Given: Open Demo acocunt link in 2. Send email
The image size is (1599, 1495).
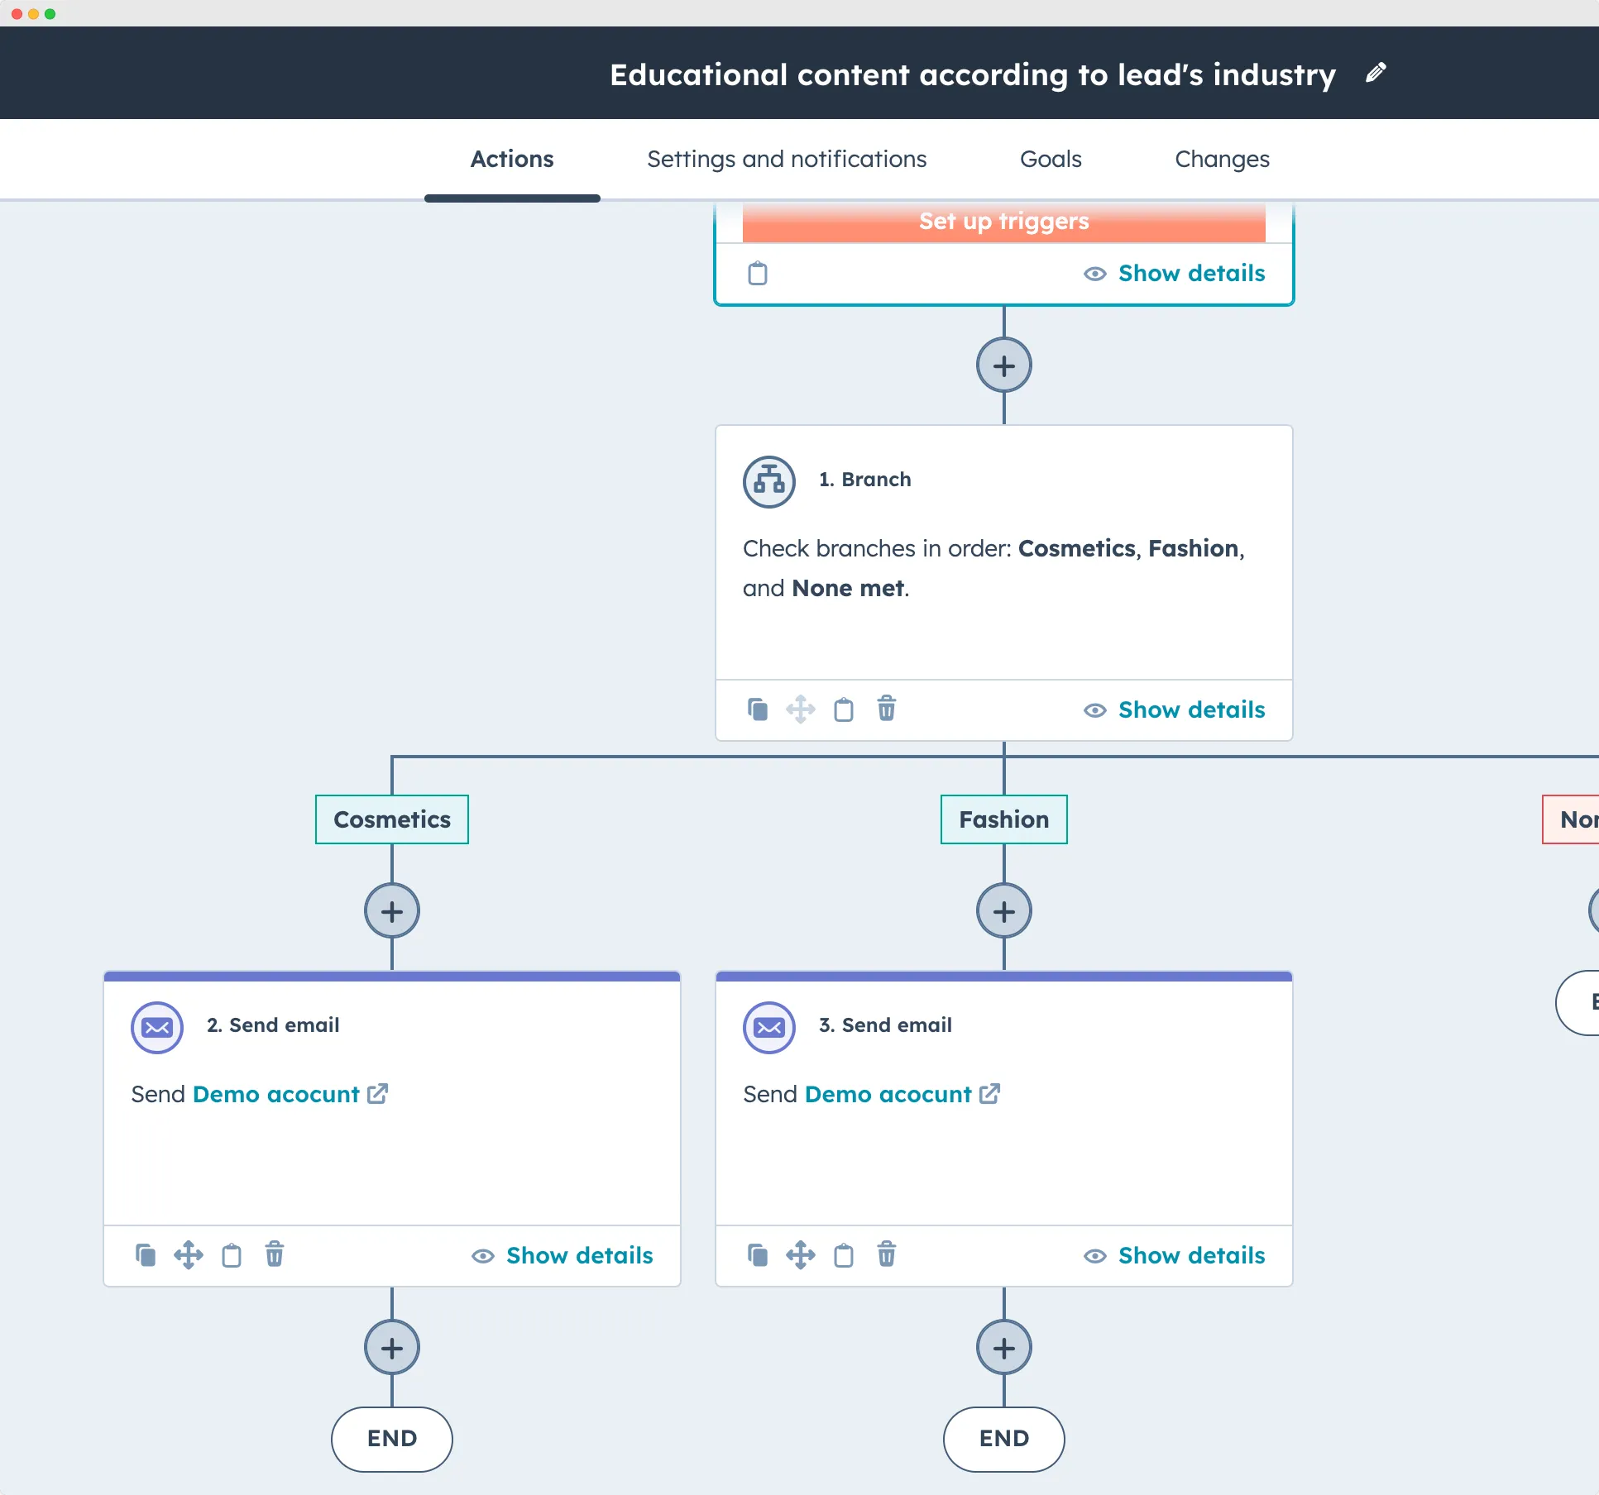Looking at the screenshot, I should point(290,1094).
